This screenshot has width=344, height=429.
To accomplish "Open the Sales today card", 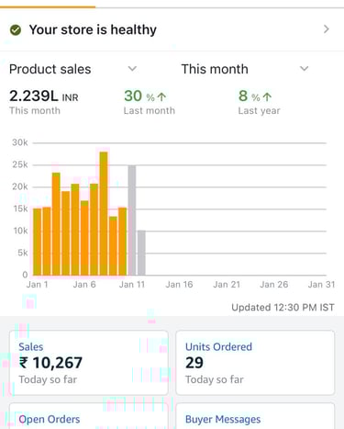I will pos(89,363).
